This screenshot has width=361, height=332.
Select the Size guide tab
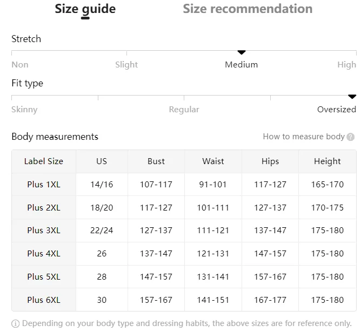click(x=85, y=9)
